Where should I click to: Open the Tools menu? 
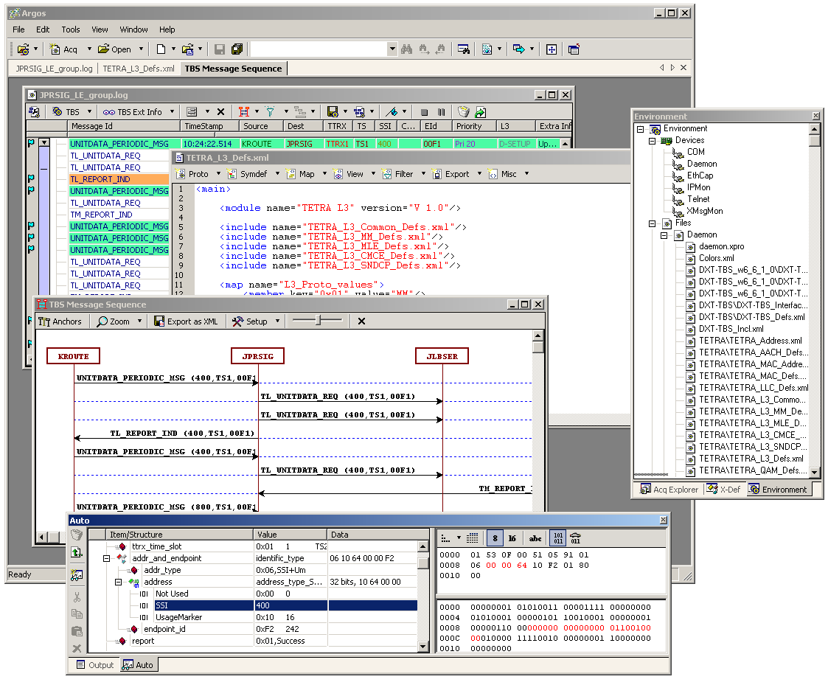point(71,29)
